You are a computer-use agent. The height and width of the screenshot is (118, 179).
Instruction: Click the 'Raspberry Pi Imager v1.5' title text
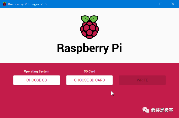click(27, 4)
